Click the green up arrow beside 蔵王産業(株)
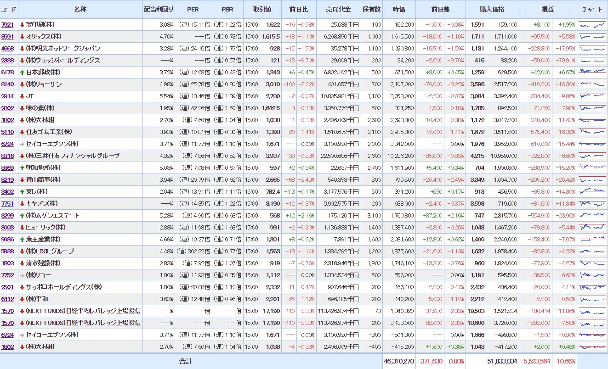Image resolution: width=608 pixels, height=369 pixels. coord(22,240)
